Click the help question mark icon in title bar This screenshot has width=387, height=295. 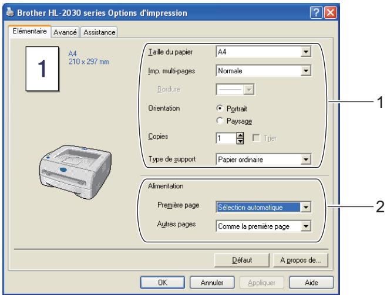[x=316, y=12]
